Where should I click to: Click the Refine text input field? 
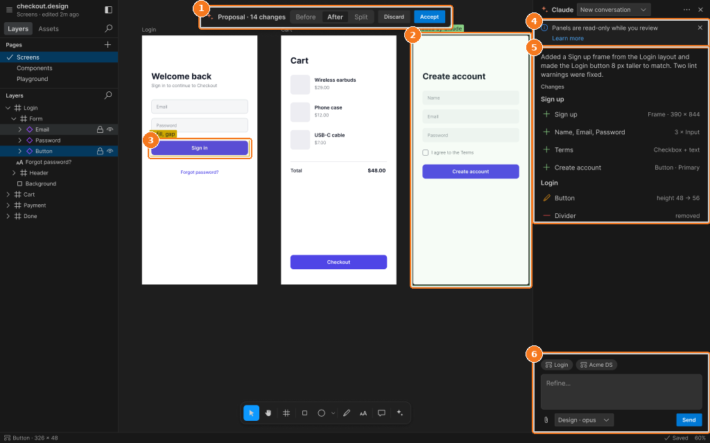621,392
